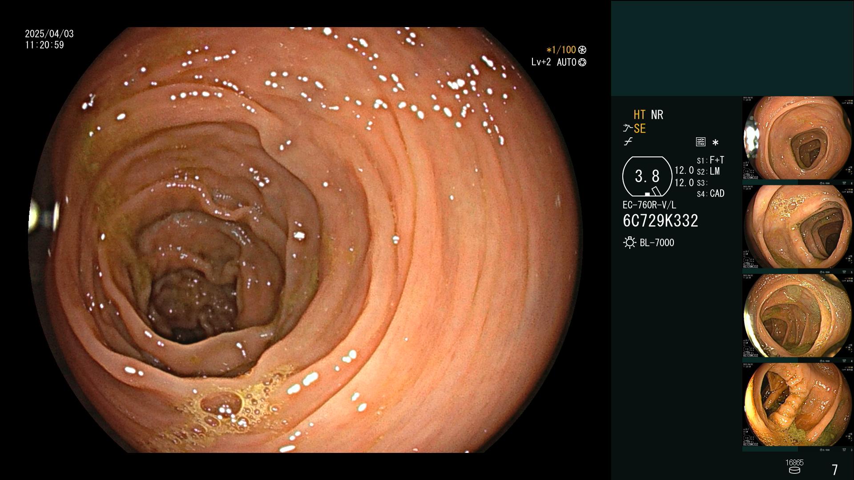Click the 12.0 value beside S2
The image size is (854, 480).
[684, 171]
